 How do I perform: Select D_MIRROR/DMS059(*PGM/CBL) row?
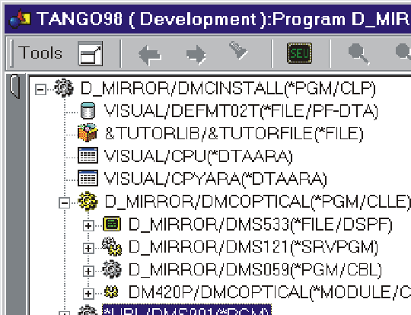255,269
